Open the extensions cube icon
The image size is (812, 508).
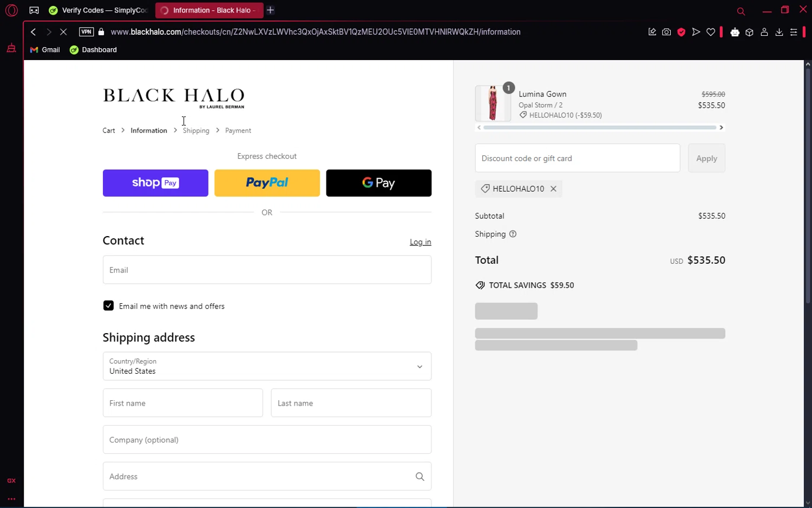pos(750,32)
